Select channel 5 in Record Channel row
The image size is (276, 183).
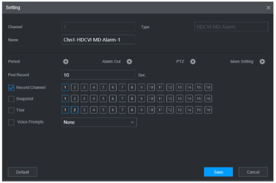103,88
